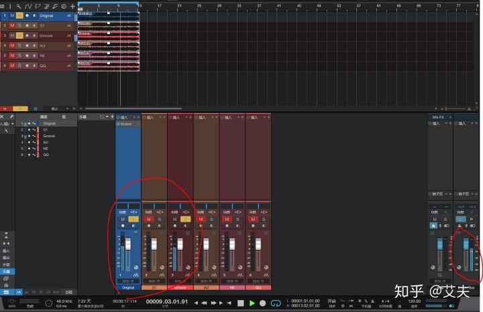Viewport: 483px width, 312px height.
Task: Toggle power of Original channel inserts
Action: pyautogui.click(x=118, y=117)
